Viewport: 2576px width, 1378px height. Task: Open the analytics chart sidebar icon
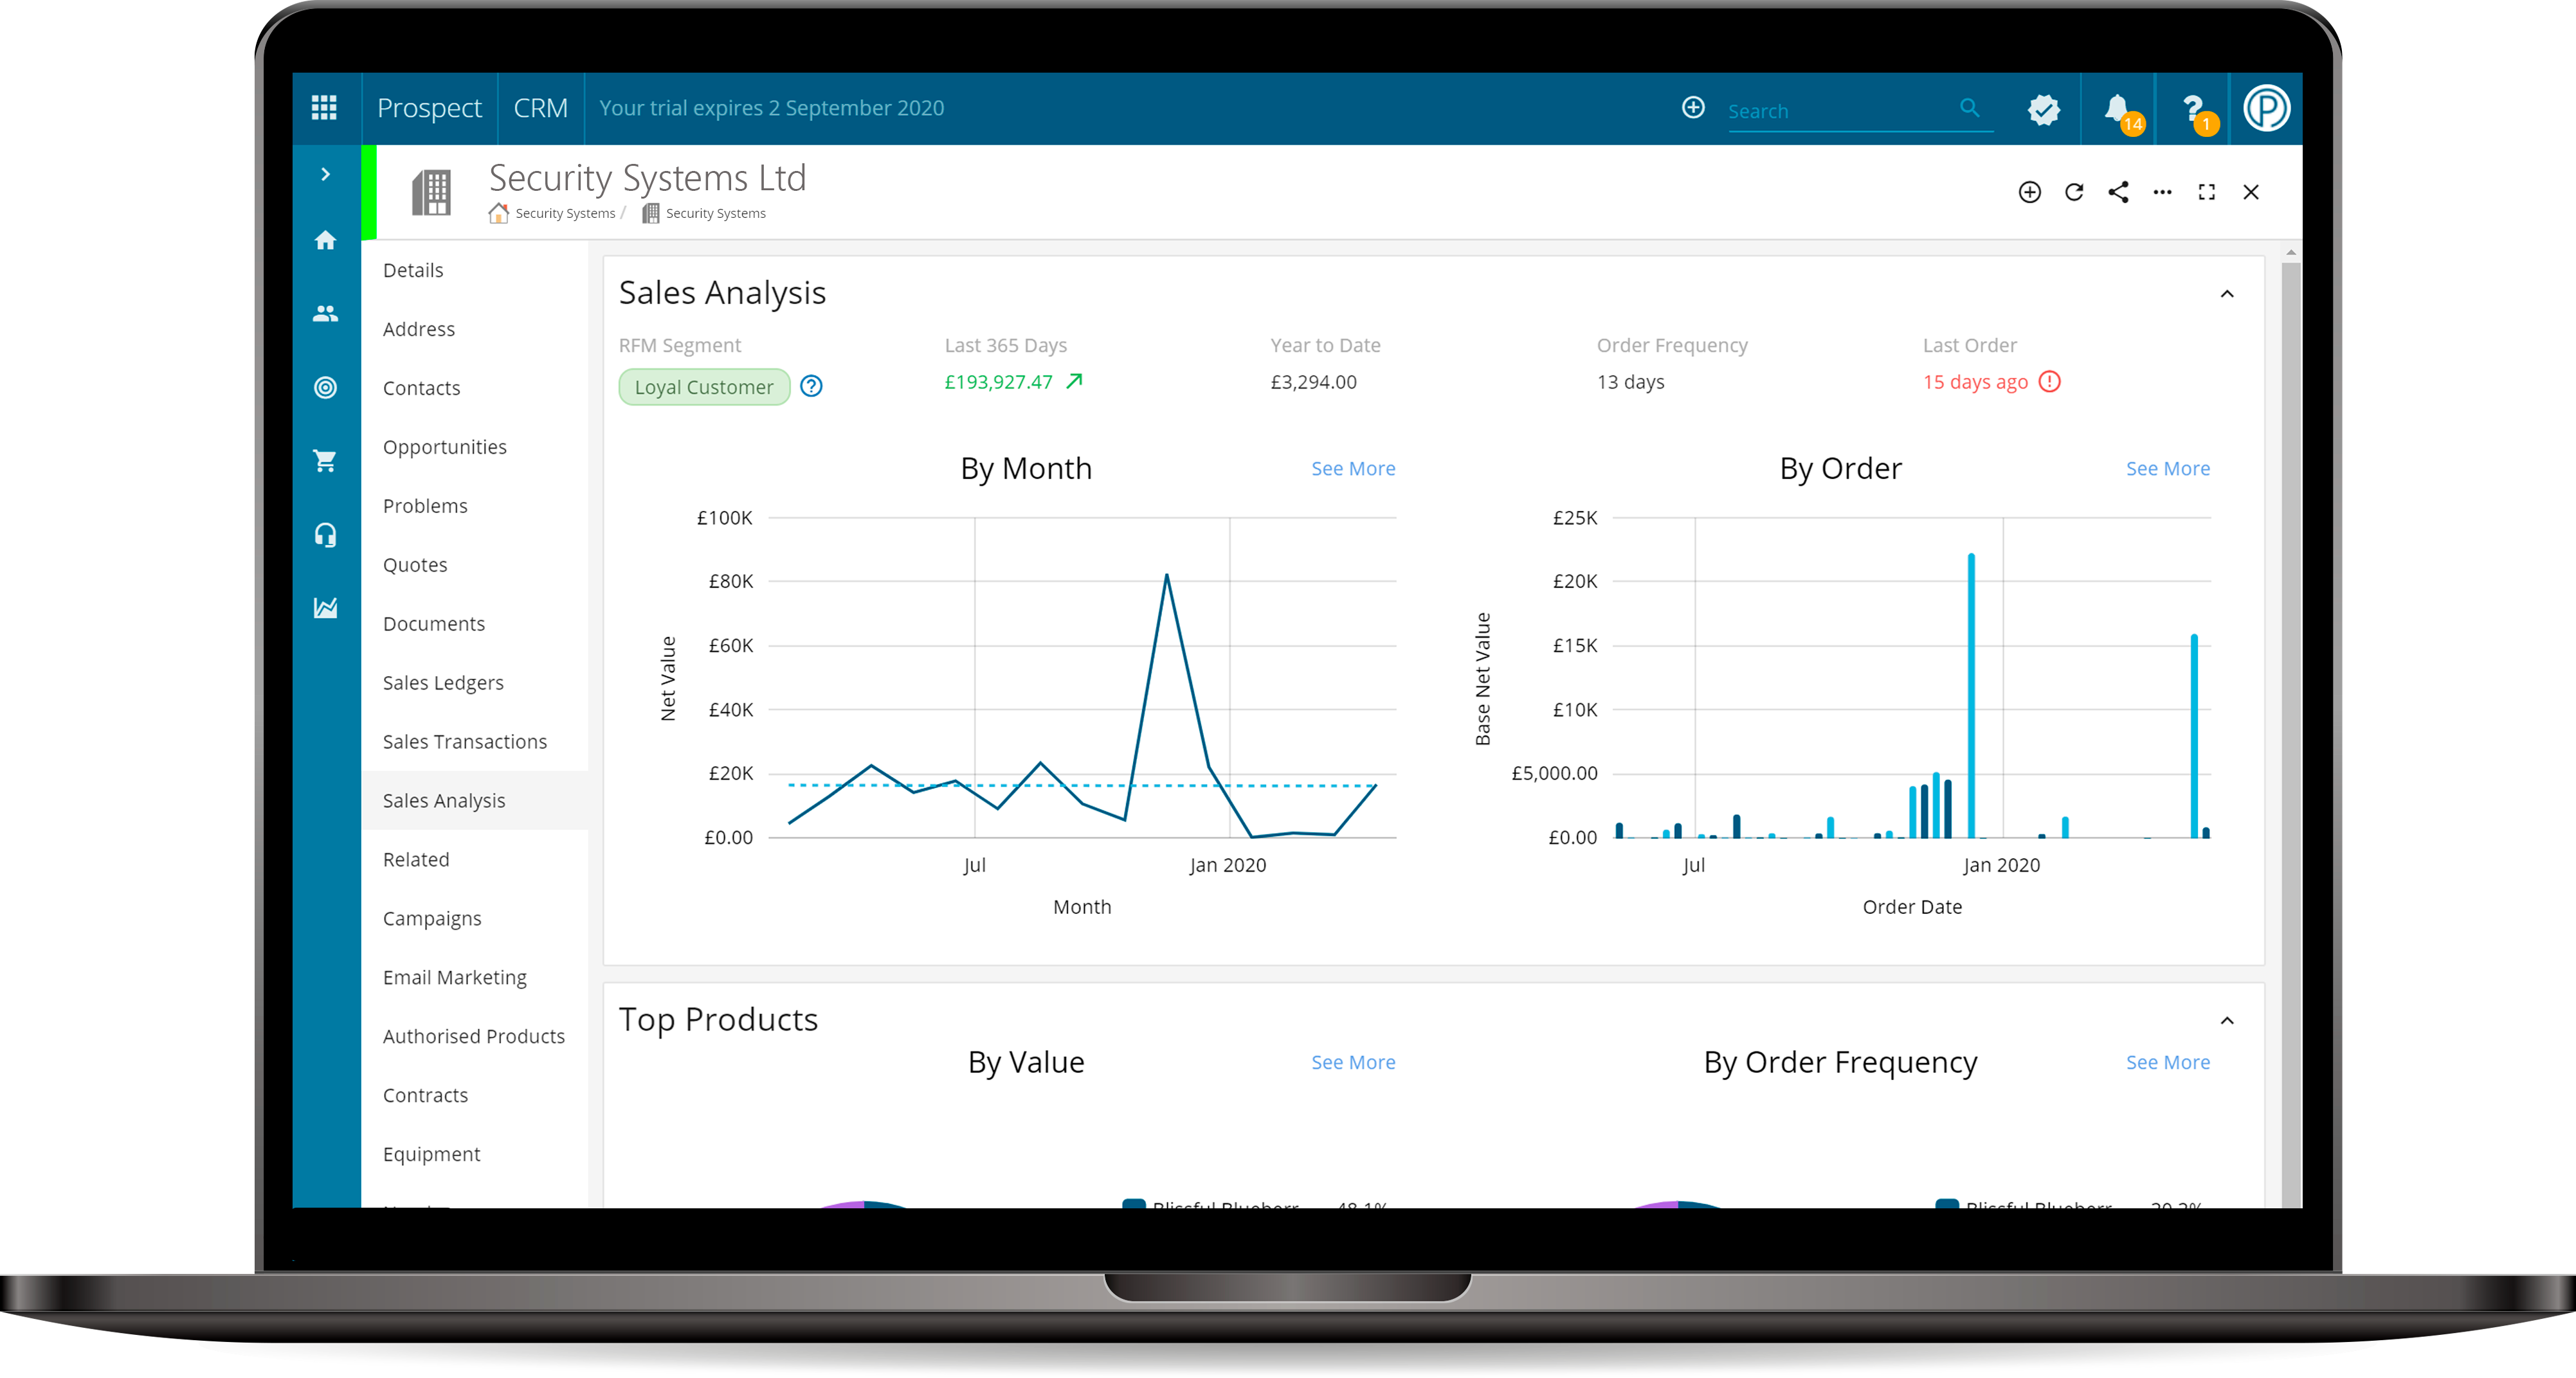point(325,607)
